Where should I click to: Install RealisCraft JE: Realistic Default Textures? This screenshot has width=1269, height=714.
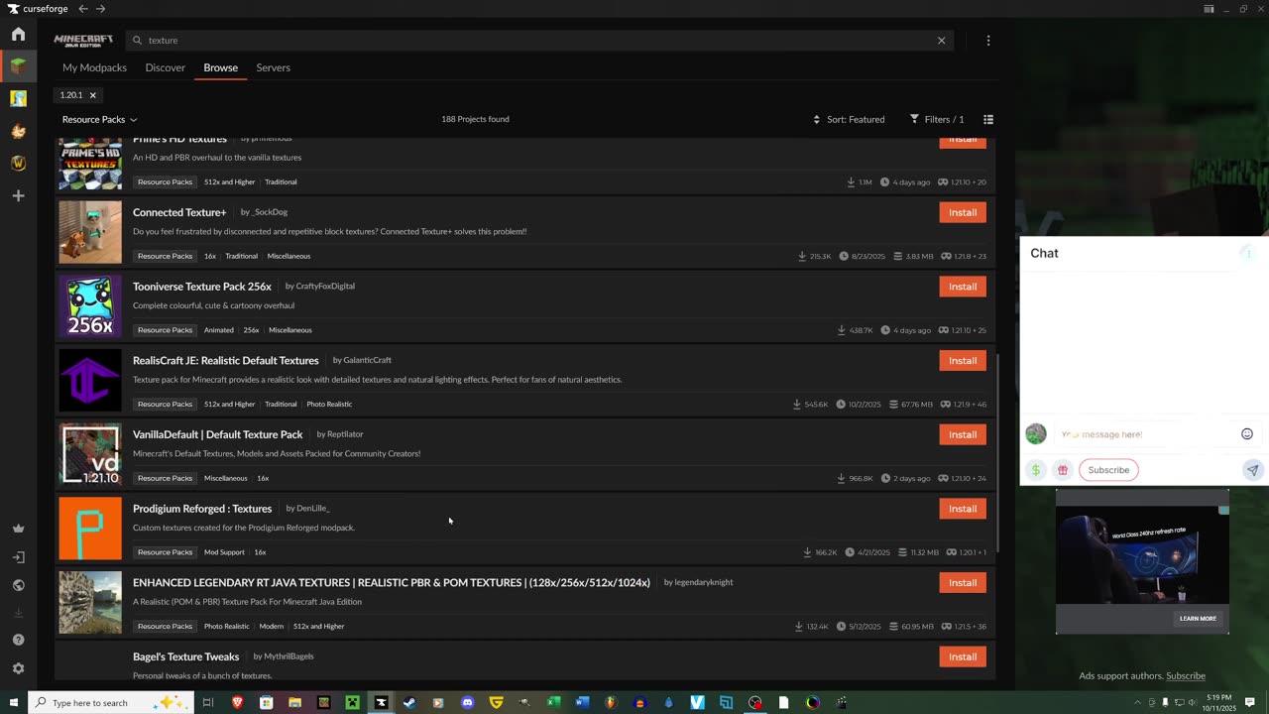pos(963,360)
